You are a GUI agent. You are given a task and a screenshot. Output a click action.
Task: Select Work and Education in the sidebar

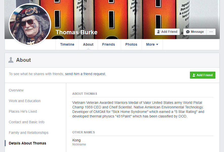(x=25, y=101)
